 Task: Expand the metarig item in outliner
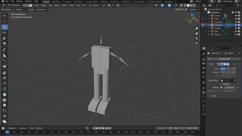coord(209,34)
